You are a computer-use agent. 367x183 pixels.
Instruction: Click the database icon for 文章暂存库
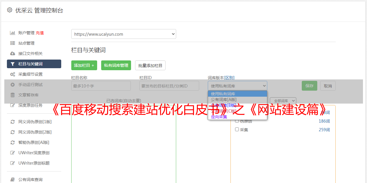[x=12, y=95]
